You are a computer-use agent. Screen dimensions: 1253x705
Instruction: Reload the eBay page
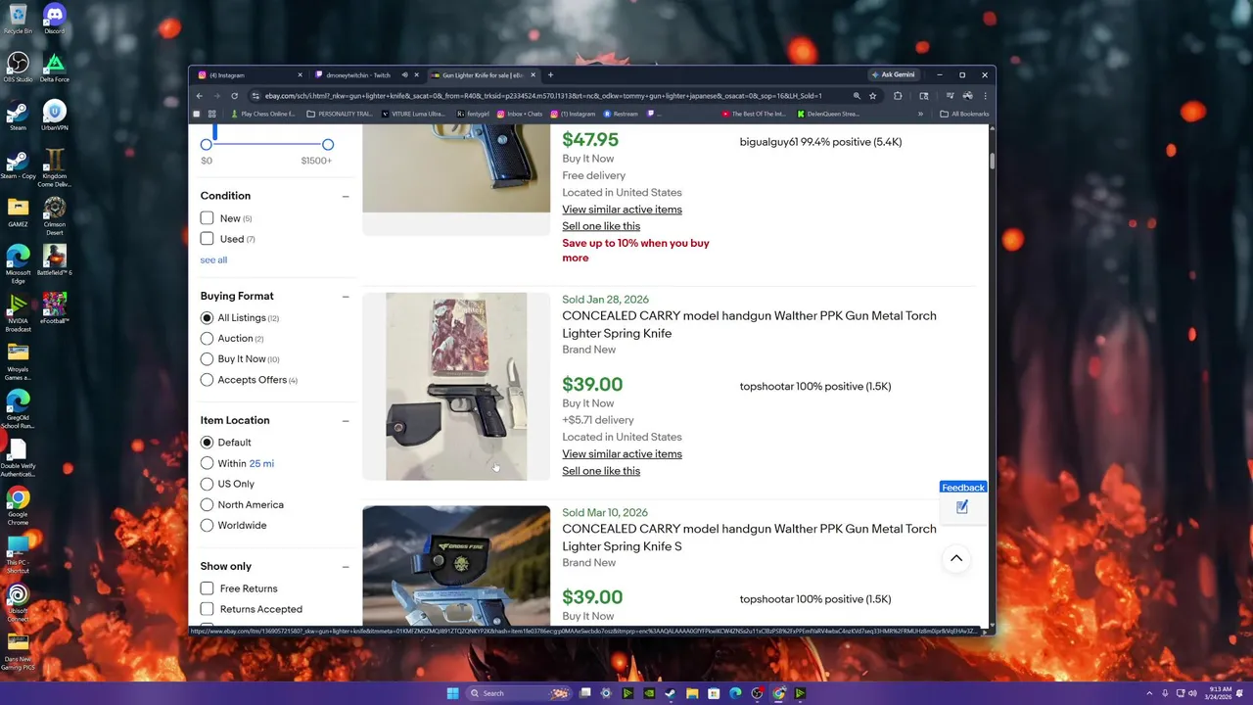tap(234, 96)
